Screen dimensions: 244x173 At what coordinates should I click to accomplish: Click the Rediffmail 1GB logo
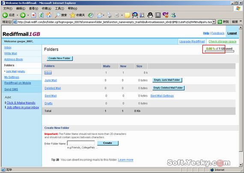[x=21, y=34]
